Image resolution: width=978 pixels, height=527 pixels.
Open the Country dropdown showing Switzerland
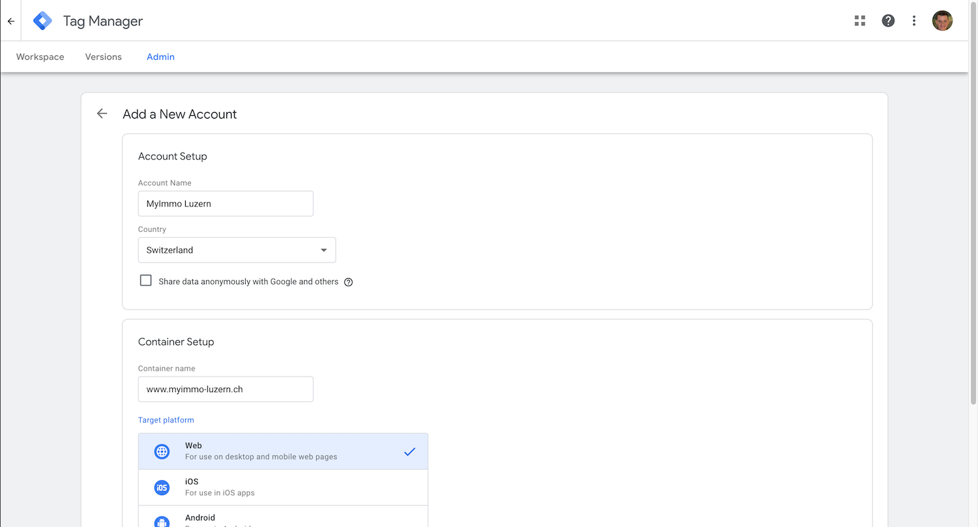(x=237, y=250)
